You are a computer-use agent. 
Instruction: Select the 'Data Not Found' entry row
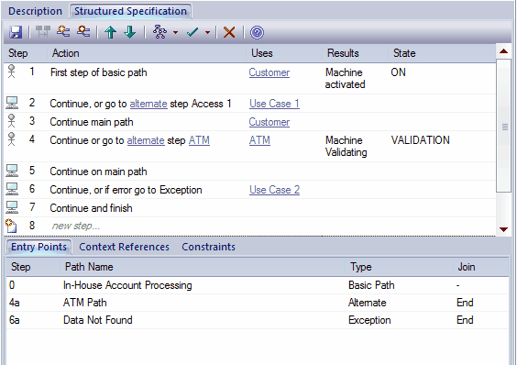pyautogui.click(x=258, y=320)
